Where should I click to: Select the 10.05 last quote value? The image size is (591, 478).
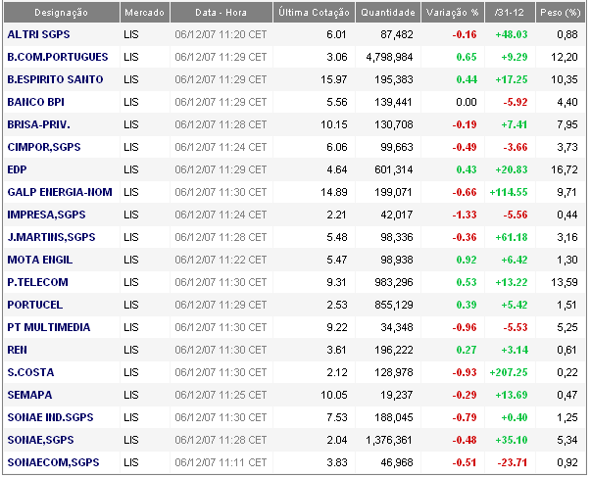point(334,395)
